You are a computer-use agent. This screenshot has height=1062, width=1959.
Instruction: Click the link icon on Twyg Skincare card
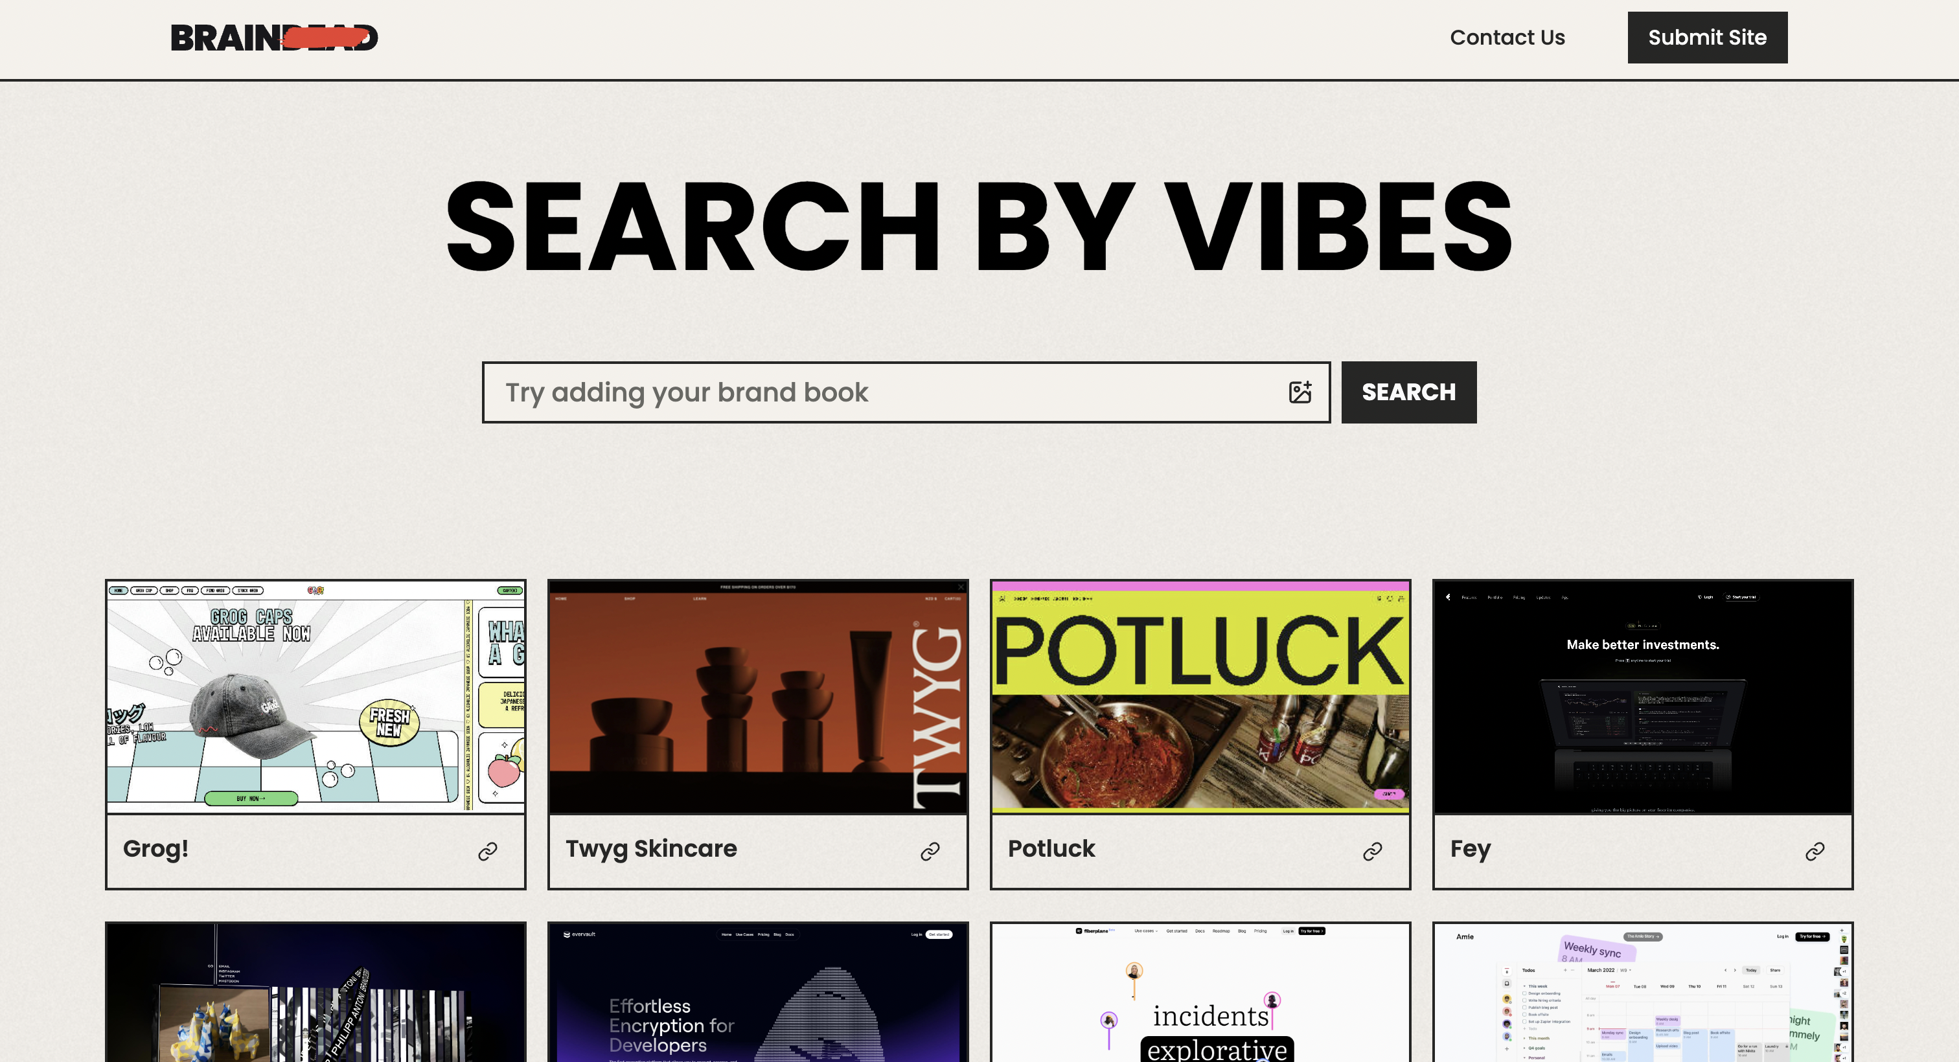tap(930, 851)
